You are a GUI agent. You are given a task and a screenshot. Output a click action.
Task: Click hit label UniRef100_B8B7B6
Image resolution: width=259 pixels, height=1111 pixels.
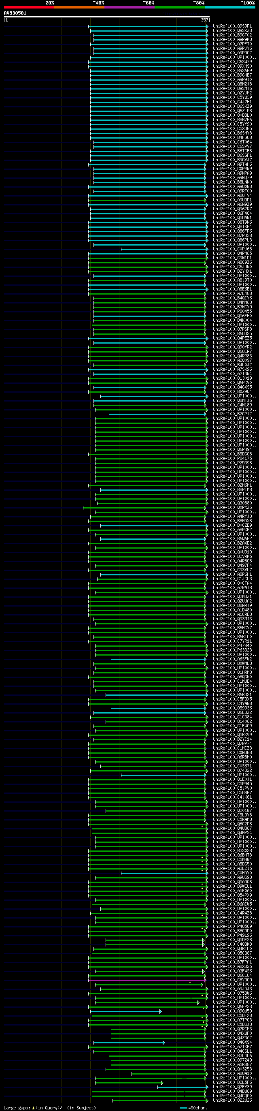click(x=232, y=120)
